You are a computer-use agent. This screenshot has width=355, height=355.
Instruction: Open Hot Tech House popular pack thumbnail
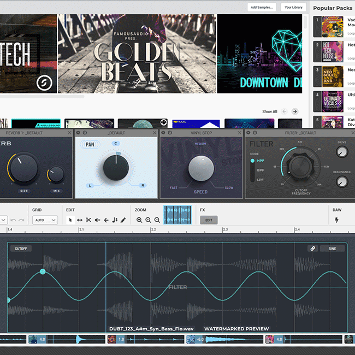(x=333, y=51)
